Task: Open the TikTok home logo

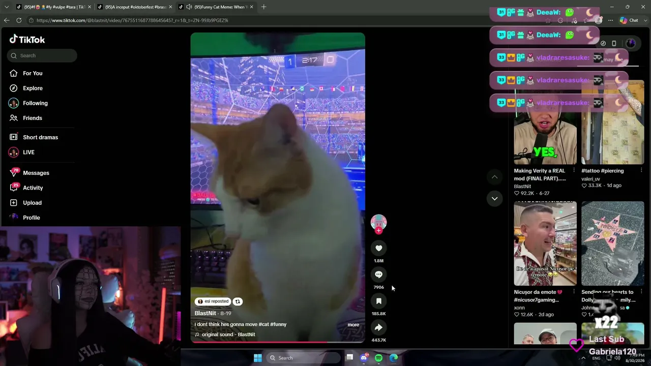Action: pyautogui.click(x=27, y=40)
